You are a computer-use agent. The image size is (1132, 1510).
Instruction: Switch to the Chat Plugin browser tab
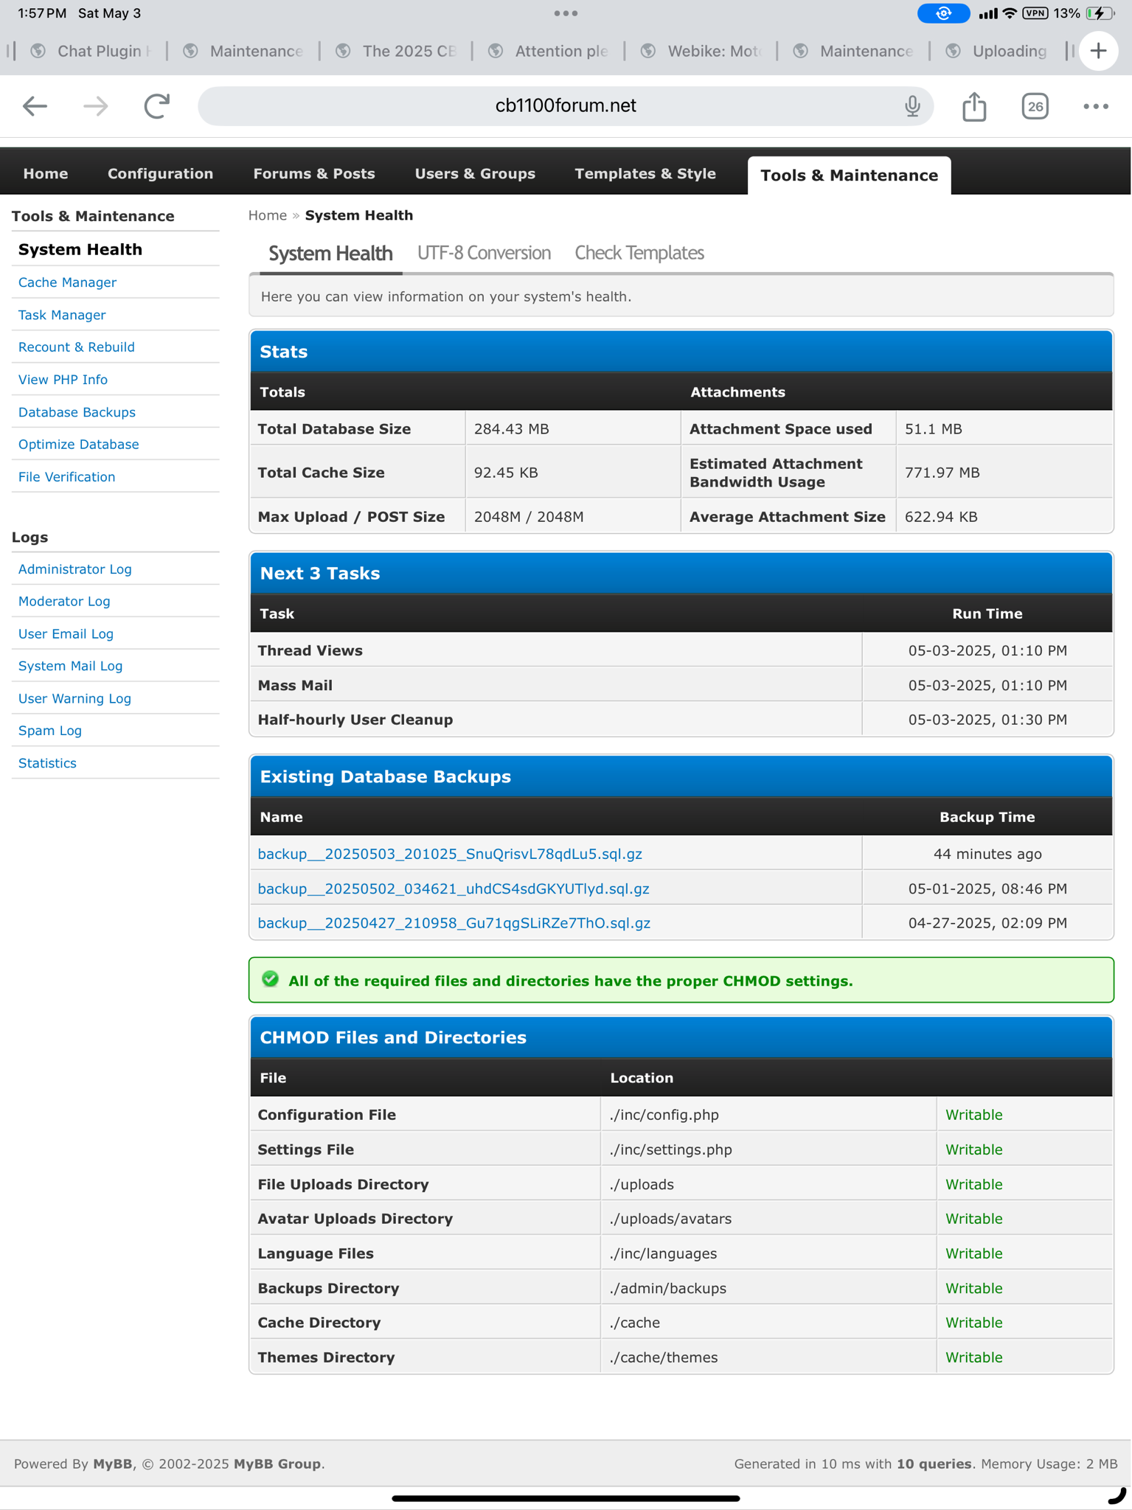pos(91,51)
